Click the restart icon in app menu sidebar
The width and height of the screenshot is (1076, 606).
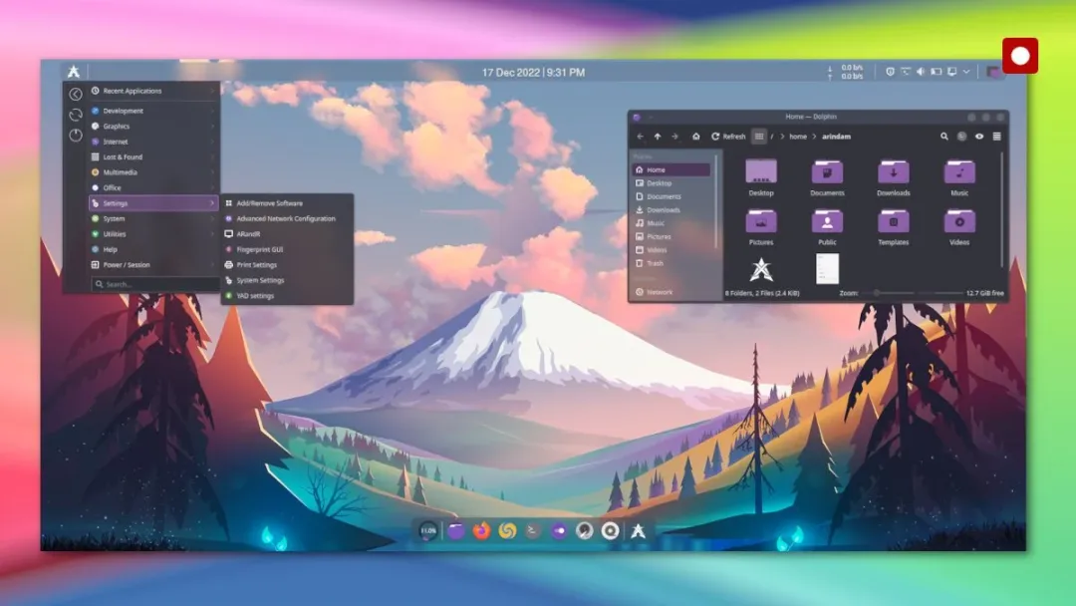[x=76, y=115]
